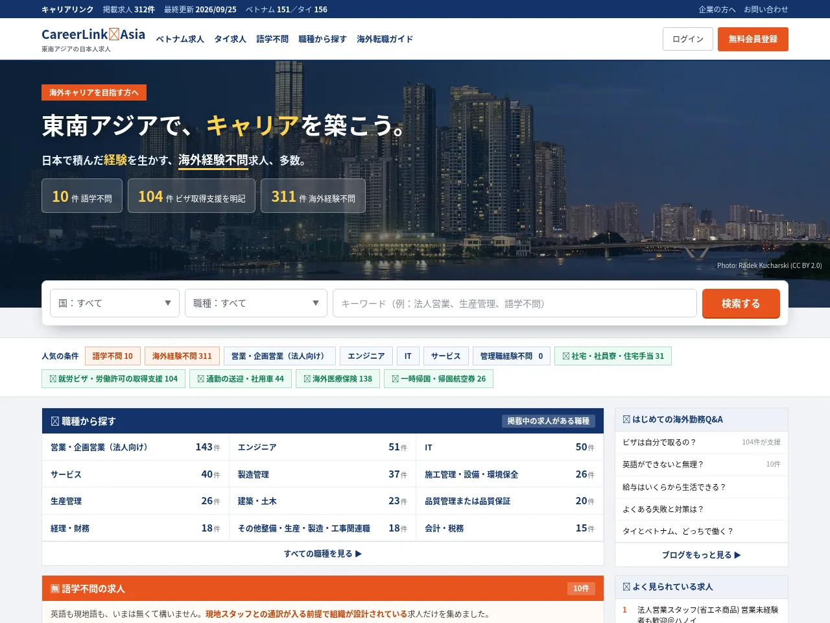This screenshot has height=623, width=830.
Task: Click the 海外経験不問 311 popular tag
Action: 182,356
